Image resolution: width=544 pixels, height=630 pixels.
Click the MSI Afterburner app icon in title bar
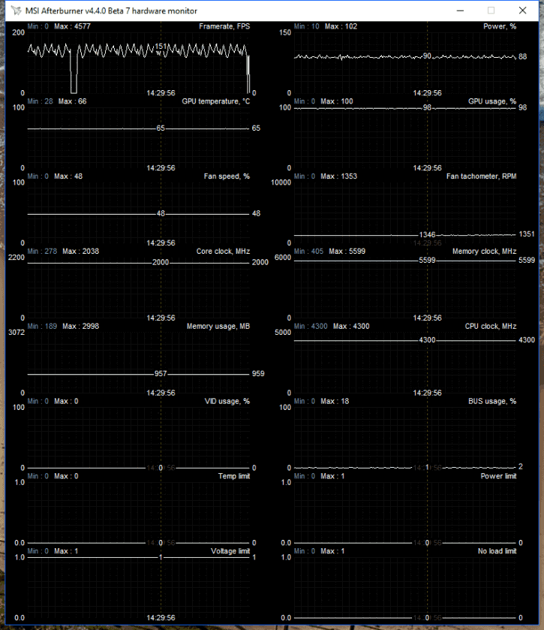point(16,11)
